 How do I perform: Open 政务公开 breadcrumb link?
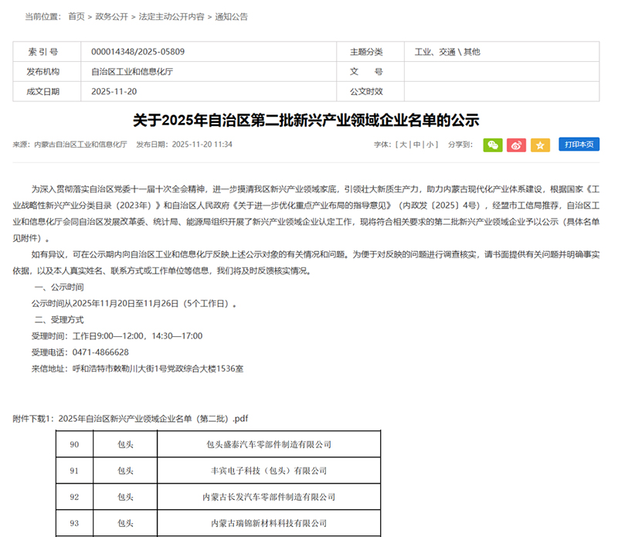pyautogui.click(x=111, y=16)
